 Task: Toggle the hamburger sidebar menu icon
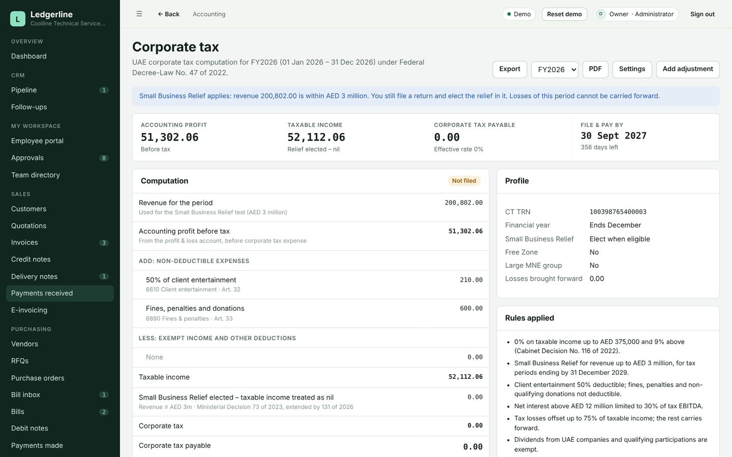[139, 14]
